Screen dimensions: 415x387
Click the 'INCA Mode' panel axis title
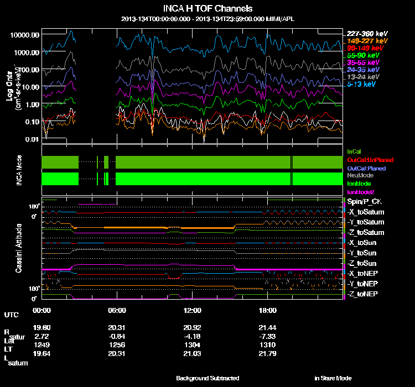pos(19,170)
